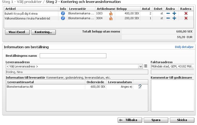Sort by Belopp column header
This screenshot has width=197, height=125.
128,9
